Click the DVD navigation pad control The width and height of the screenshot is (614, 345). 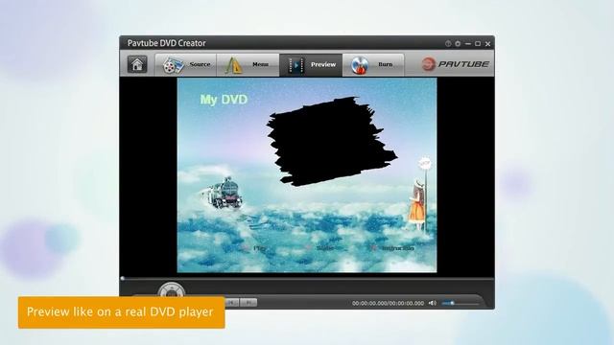[x=171, y=290]
